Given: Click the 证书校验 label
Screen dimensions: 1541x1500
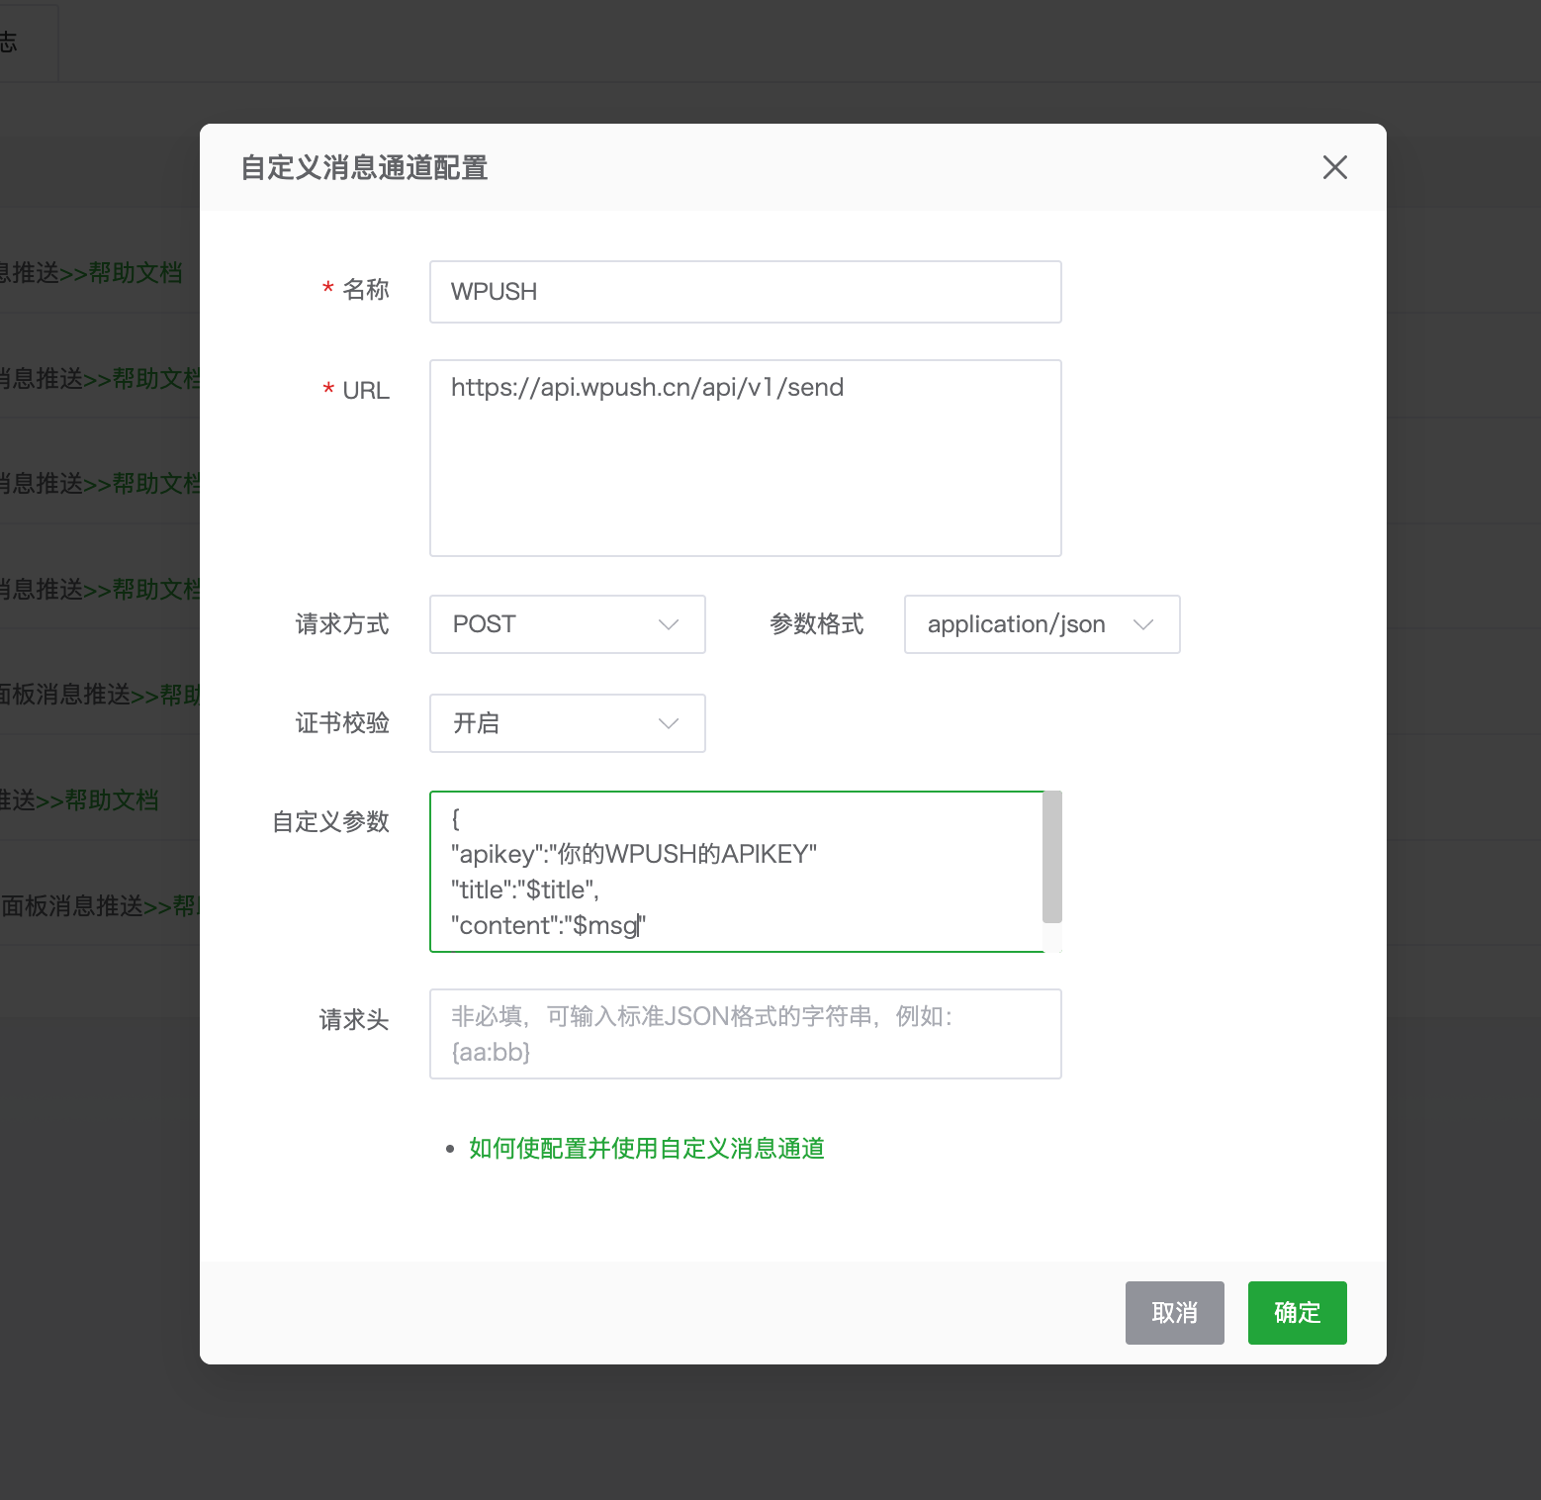Looking at the screenshot, I should pyautogui.click(x=342, y=723).
